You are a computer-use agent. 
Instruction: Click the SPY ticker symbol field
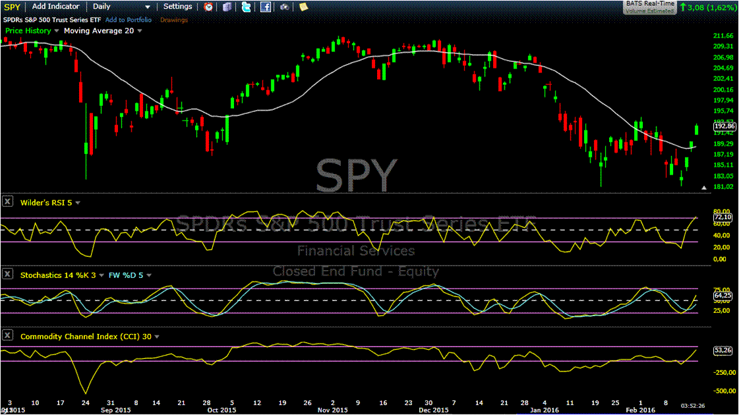click(x=13, y=7)
